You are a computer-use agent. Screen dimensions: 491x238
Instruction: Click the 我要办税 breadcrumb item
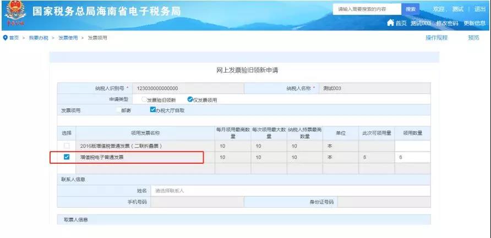click(x=39, y=38)
